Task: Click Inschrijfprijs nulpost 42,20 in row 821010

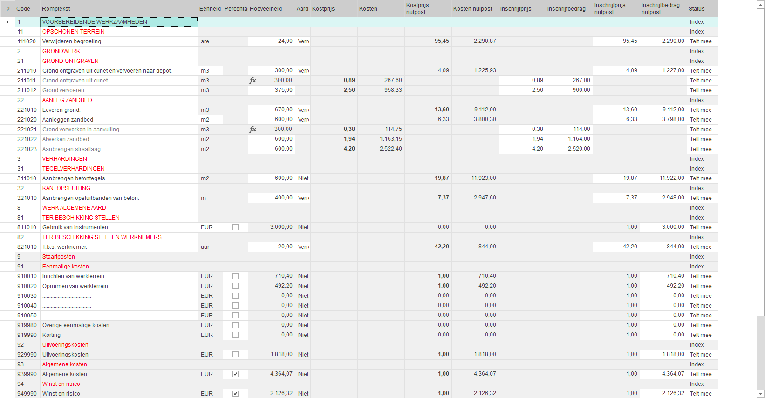Action: pos(616,247)
